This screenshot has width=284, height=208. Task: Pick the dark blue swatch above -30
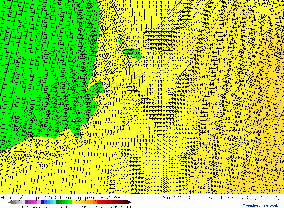pyautogui.click(x=42, y=202)
